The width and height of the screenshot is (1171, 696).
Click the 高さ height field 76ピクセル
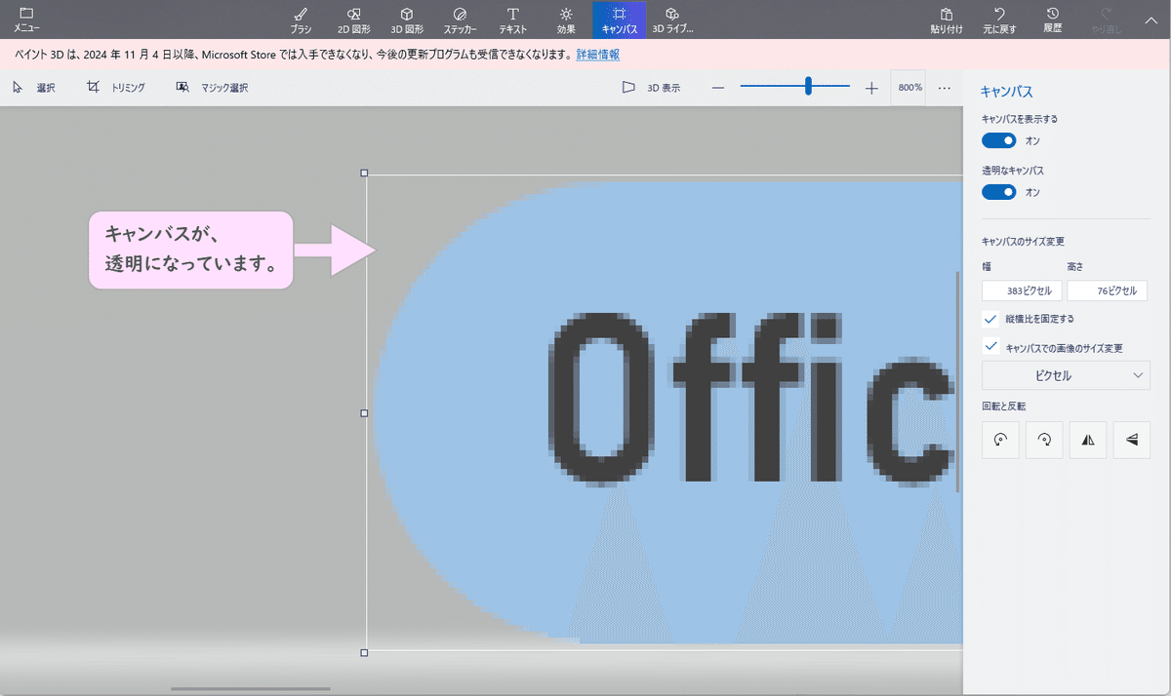click(1109, 290)
